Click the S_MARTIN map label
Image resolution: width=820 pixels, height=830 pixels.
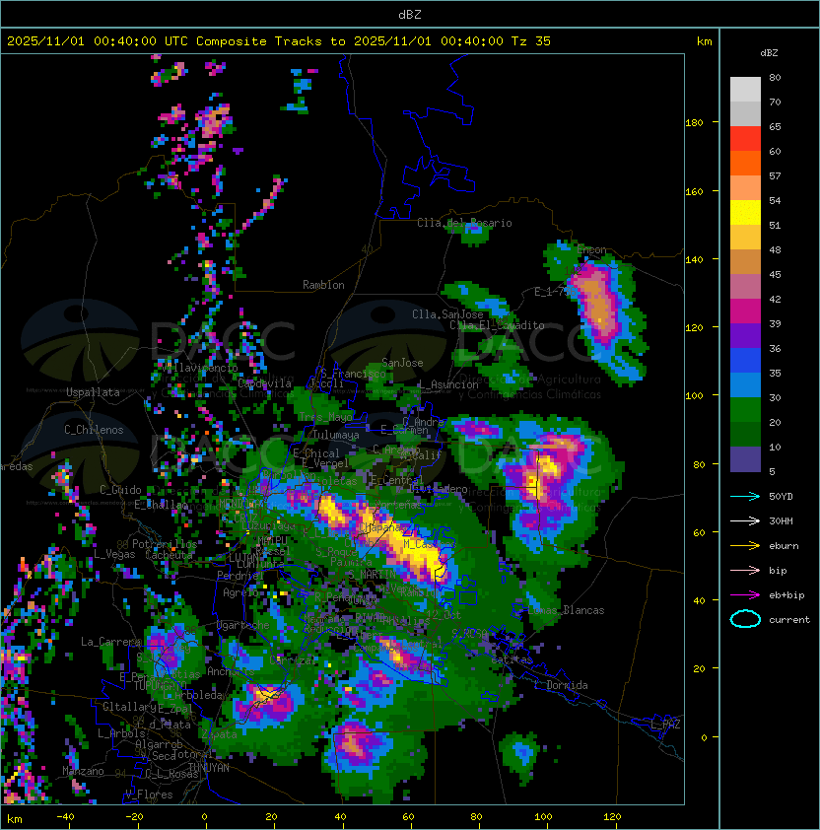click(x=372, y=575)
